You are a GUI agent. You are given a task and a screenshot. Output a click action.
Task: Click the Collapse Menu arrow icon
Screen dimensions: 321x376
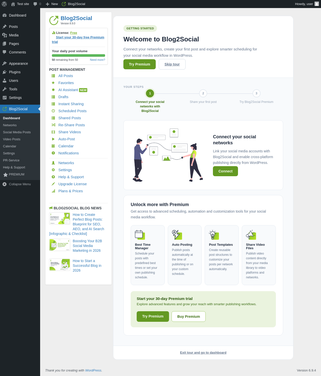[5, 184]
